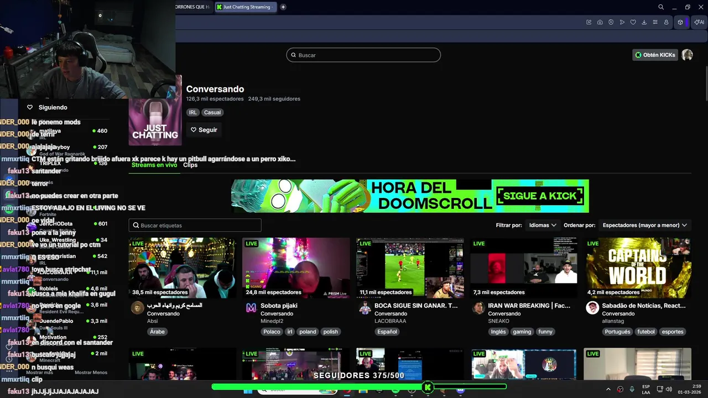Viewport: 708px width, 398px height.
Task: Open the extensions cube icon
Action: coord(681,22)
